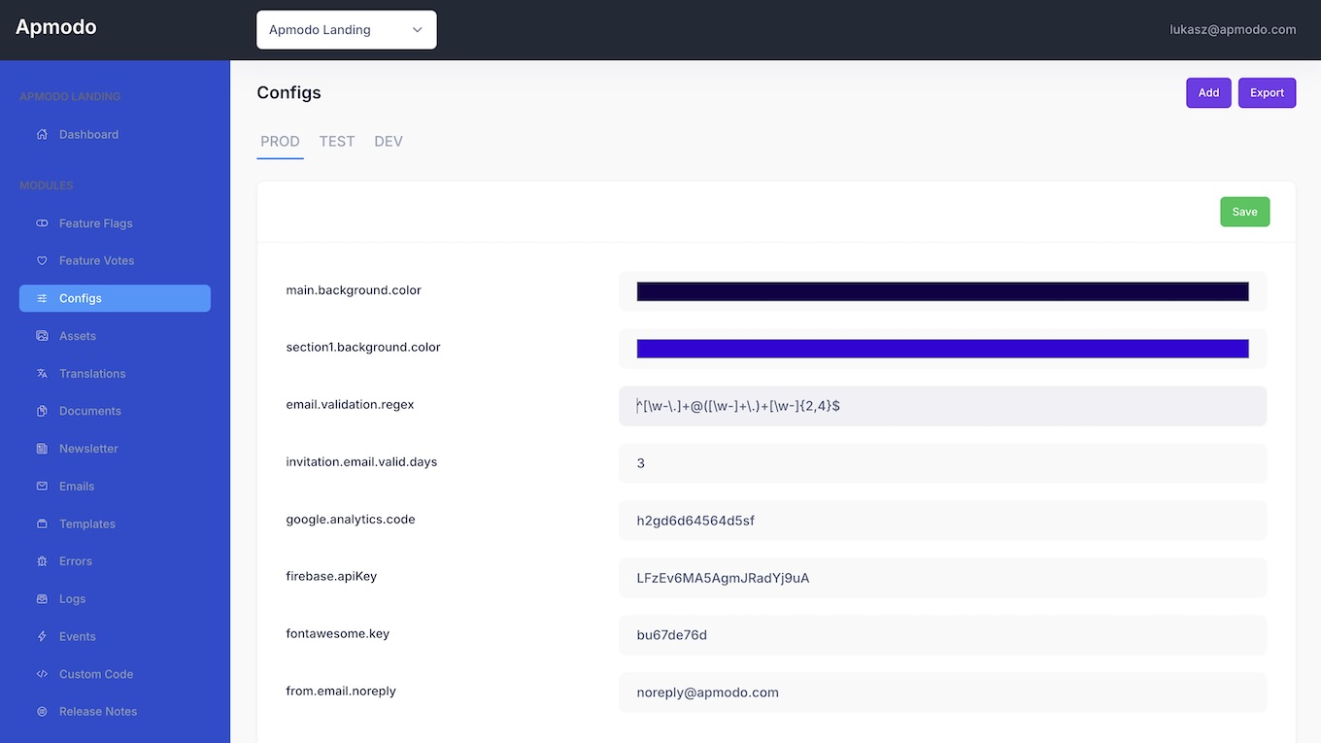The width and height of the screenshot is (1321, 743).
Task: Open the Apmodo Landing project dropdown
Action: click(346, 30)
